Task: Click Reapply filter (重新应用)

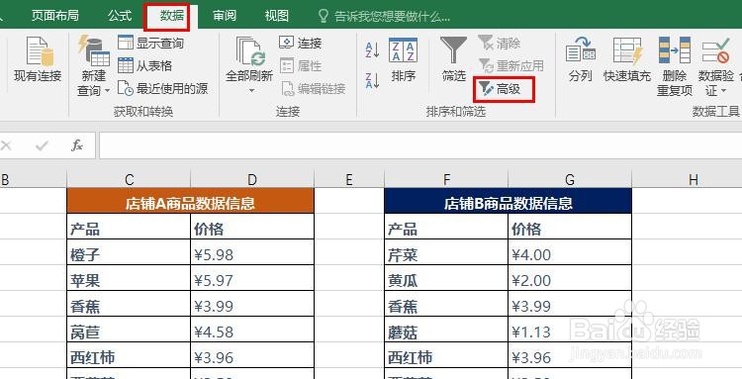Action: [x=510, y=65]
